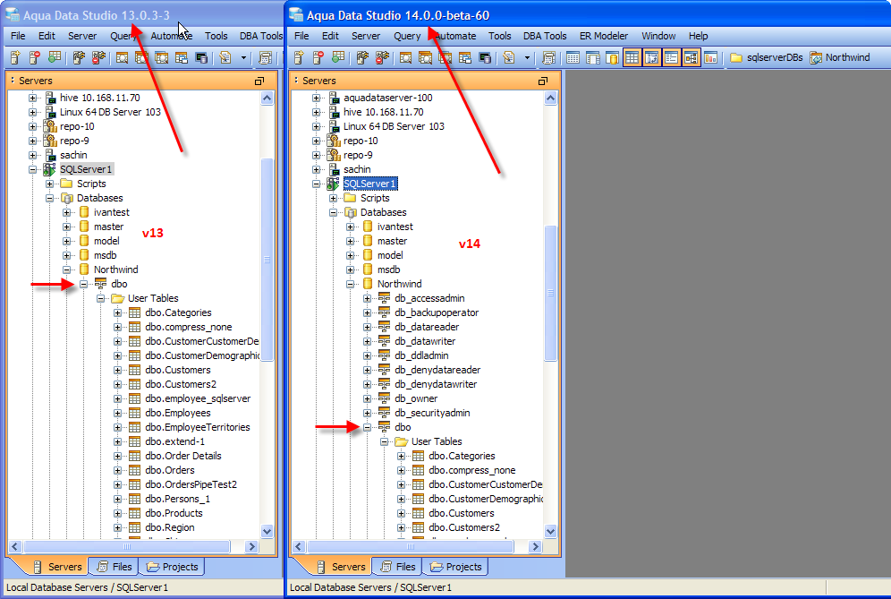Open ER Modeler menu in v14 window
Image resolution: width=891 pixels, height=599 pixels.
(604, 36)
